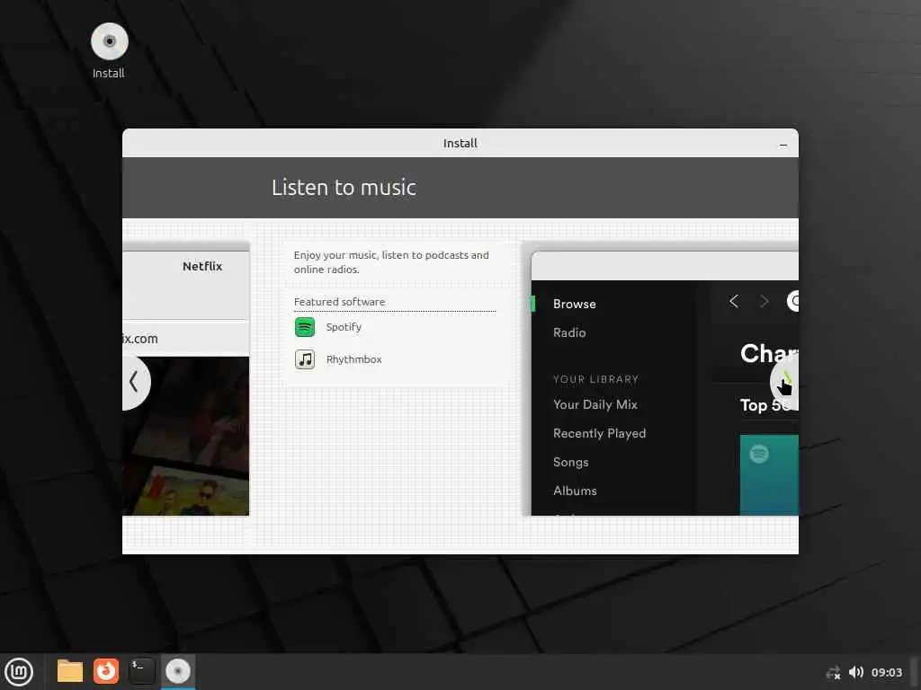Click Recently Played in Spotify preview
This screenshot has width=921, height=690.
(x=599, y=433)
